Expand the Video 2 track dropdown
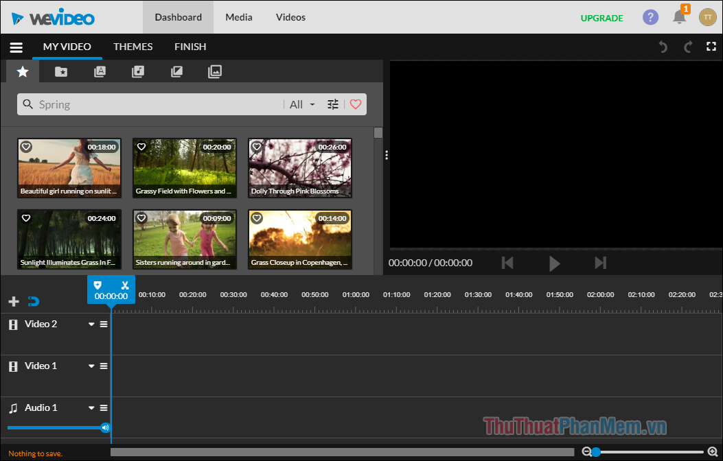This screenshot has height=461, width=723. coord(90,324)
